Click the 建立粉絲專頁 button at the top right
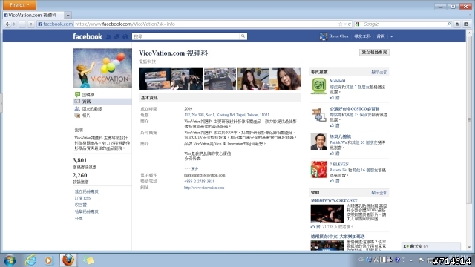 pos(374,53)
